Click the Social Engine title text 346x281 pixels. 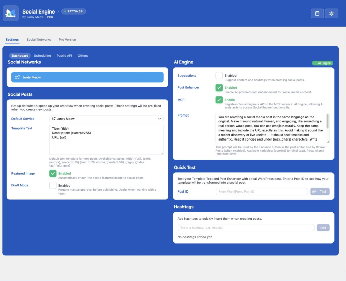click(x=39, y=11)
